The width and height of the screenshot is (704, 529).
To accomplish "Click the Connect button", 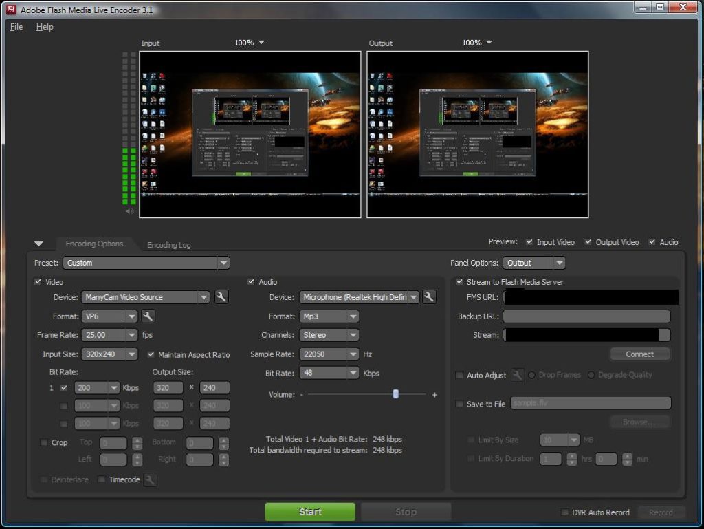I will tap(640, 354).
